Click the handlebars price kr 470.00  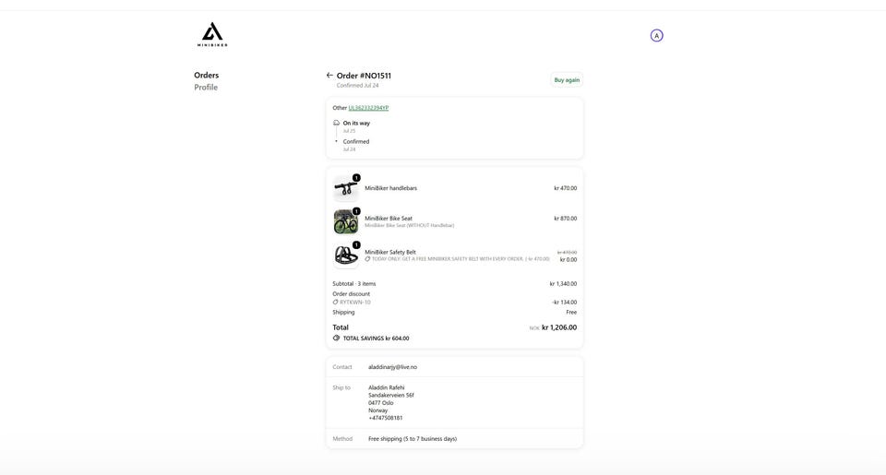coord(566,188)
